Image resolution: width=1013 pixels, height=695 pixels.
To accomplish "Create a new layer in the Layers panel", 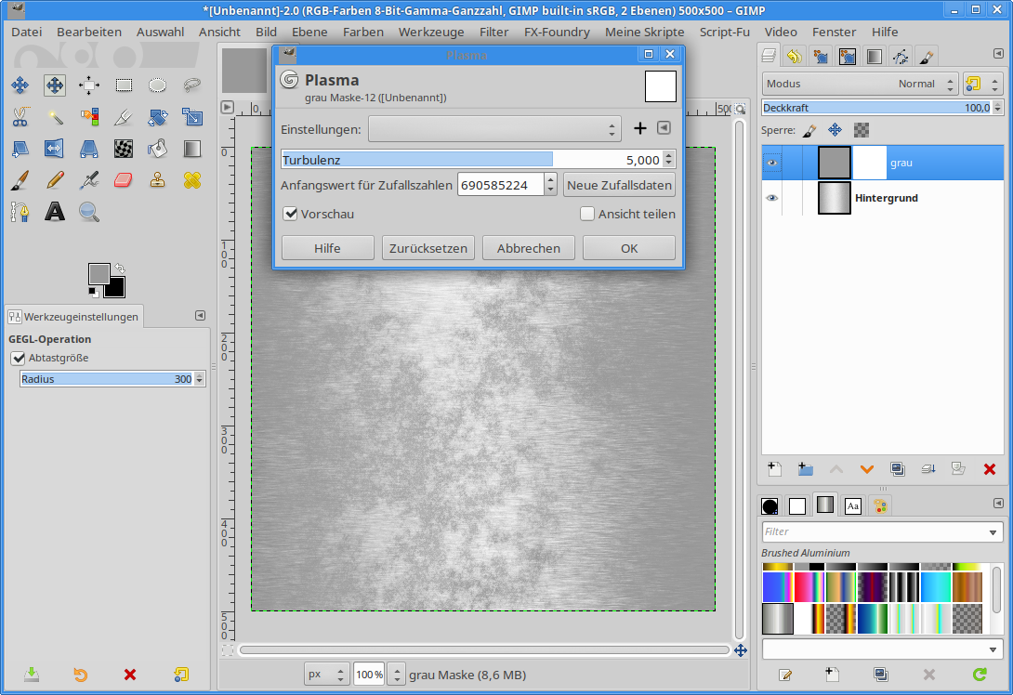I will click(774, 469).
